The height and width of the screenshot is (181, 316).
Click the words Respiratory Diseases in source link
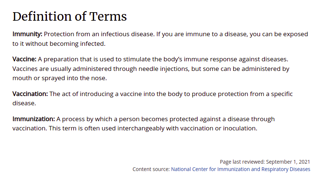286,169
